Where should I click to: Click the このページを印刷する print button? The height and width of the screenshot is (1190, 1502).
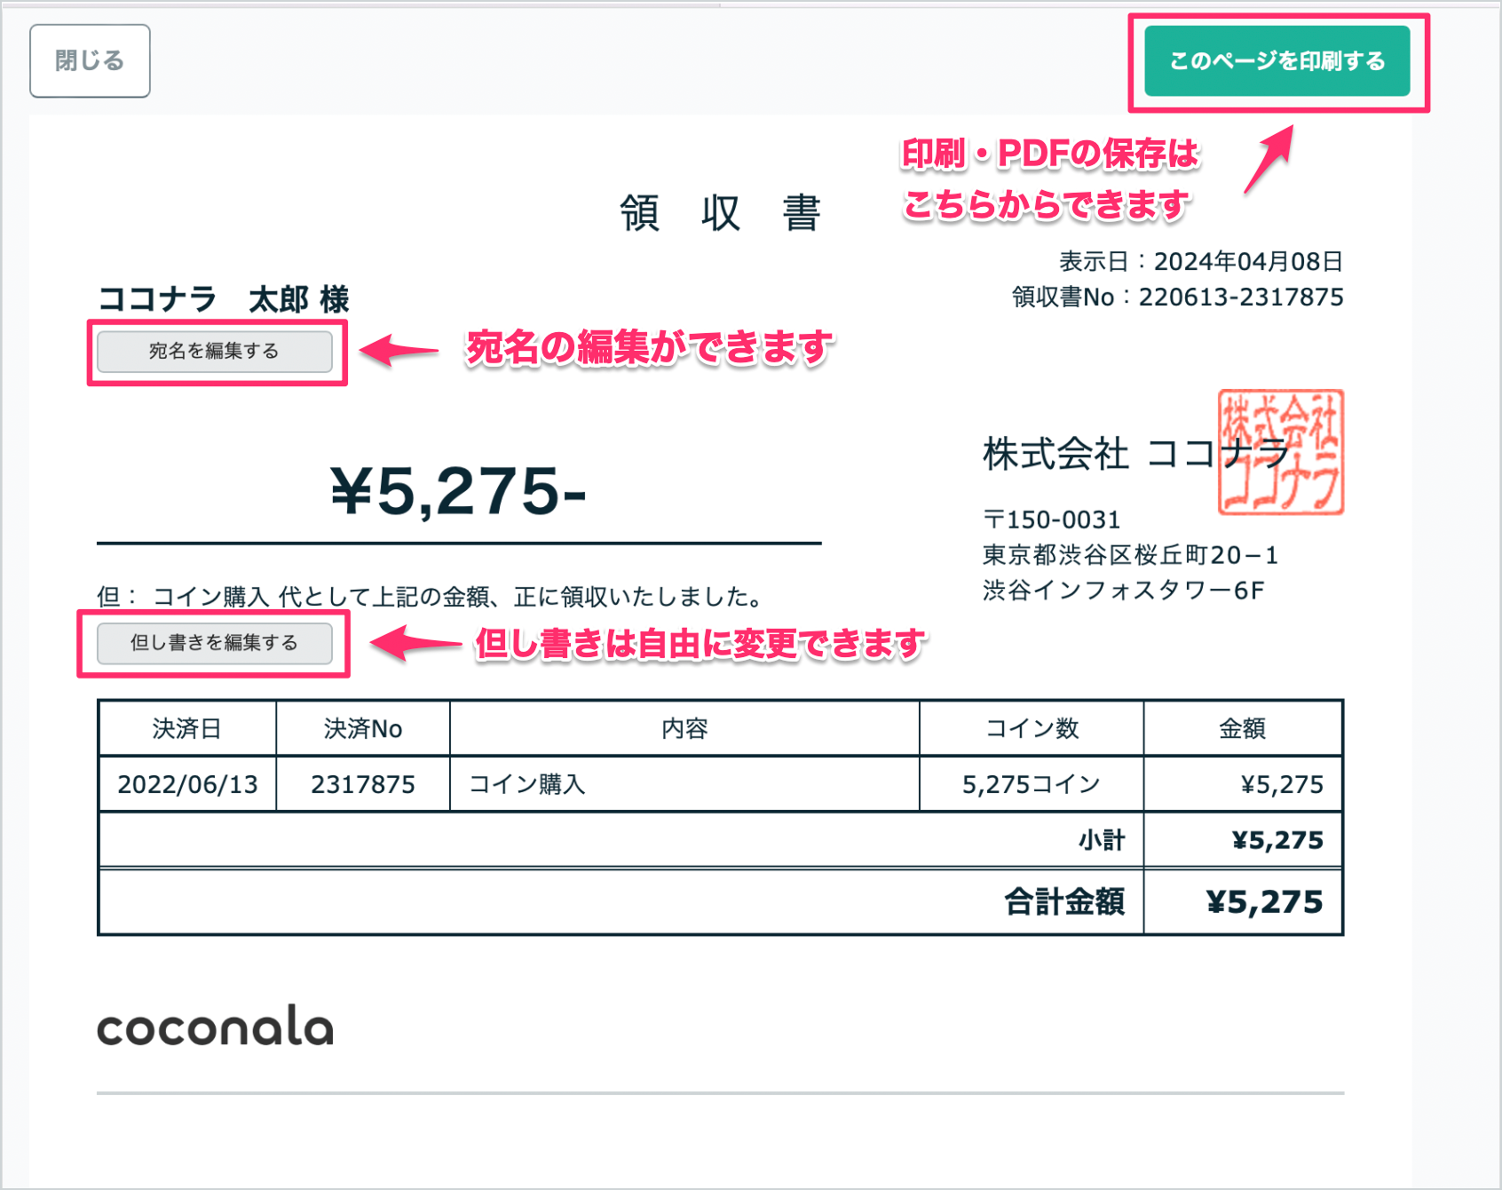point(1277,60)
